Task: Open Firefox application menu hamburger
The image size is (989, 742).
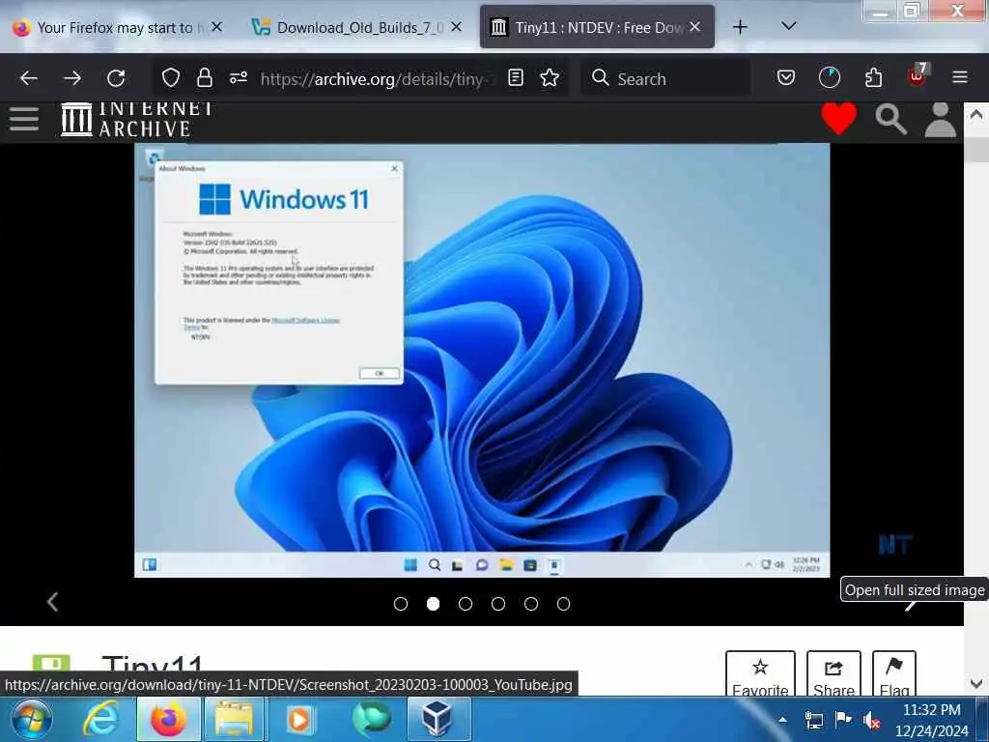Action: point(960,77)
